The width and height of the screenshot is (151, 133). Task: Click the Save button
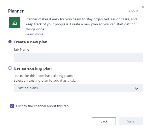[131, 121]
